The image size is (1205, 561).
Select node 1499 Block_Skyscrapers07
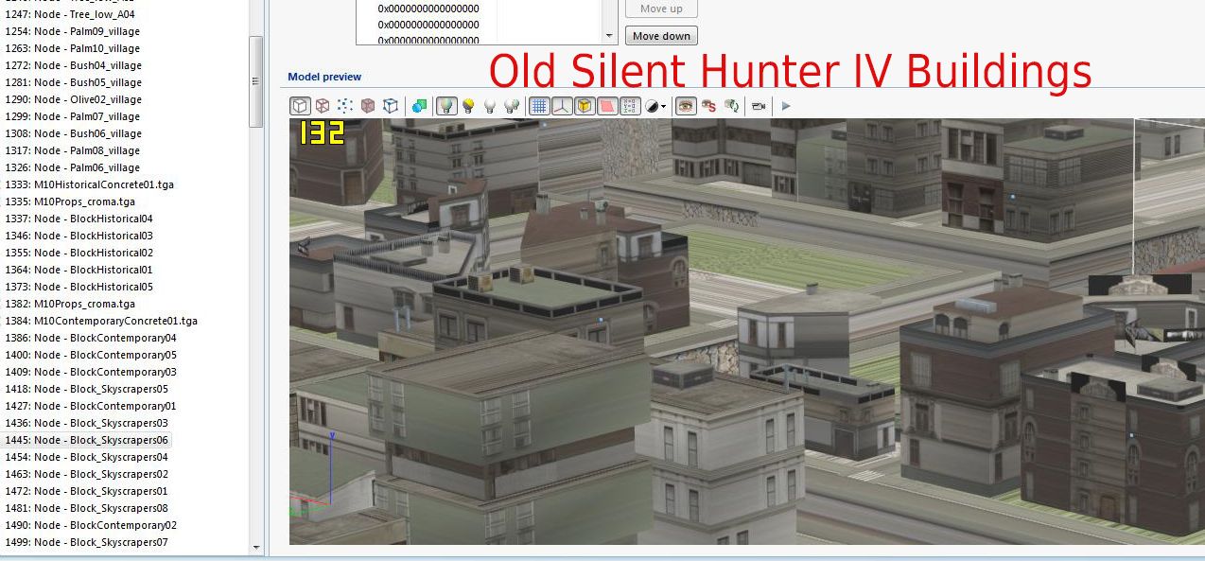click(87, 542)
